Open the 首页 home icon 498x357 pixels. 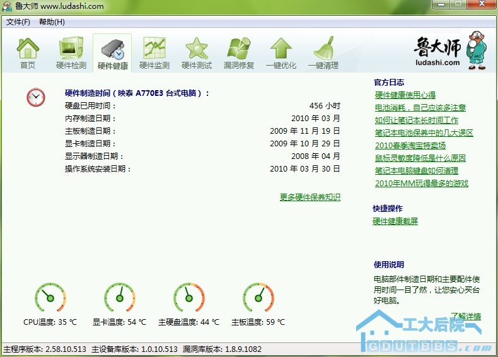pyautogui.click(x=28, y=48)
